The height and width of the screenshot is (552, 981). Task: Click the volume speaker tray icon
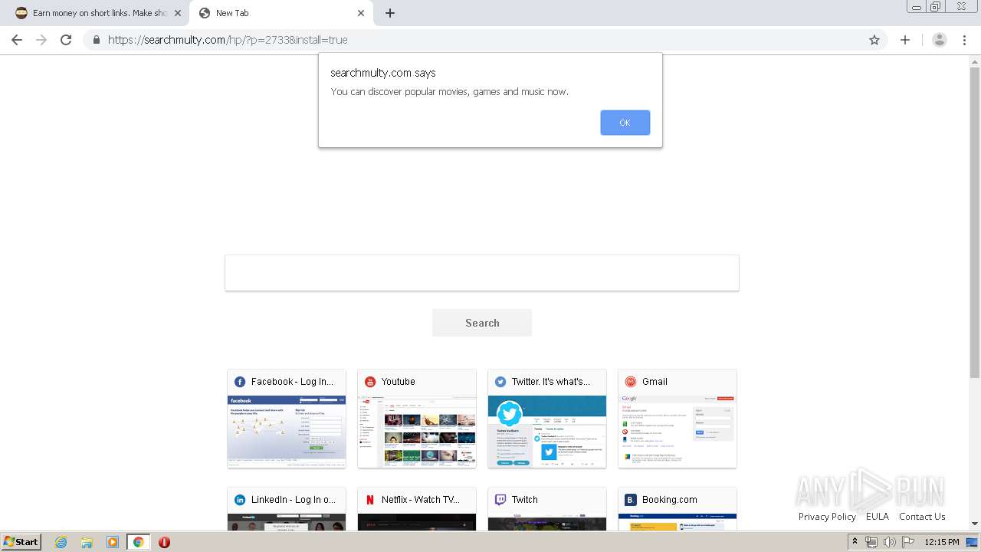(x=890, y=542)
